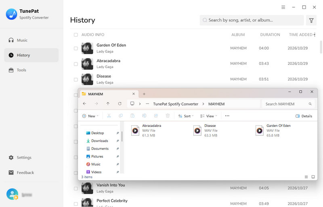This screenshot has width=323, height=207.
Task: Click the TunePat history scrollbar
Action: pos(321,47)
